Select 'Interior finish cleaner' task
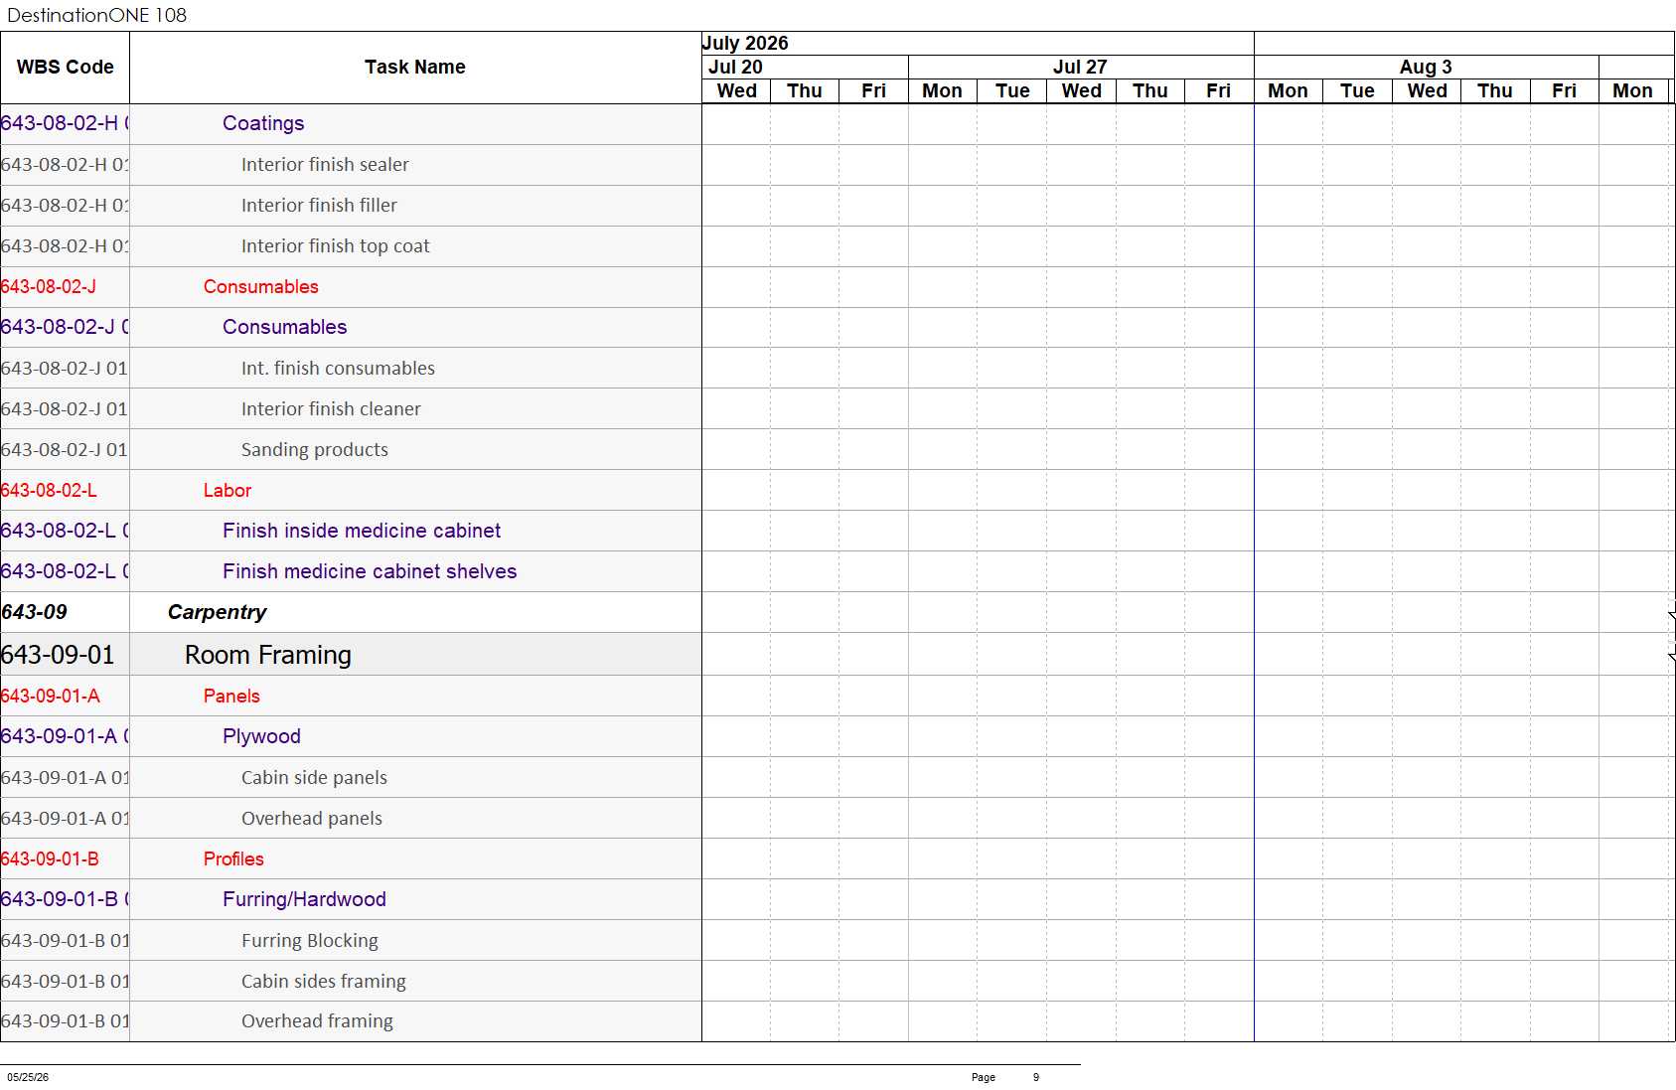This screenshot has height=1090, width=1676. click(331, 409)
